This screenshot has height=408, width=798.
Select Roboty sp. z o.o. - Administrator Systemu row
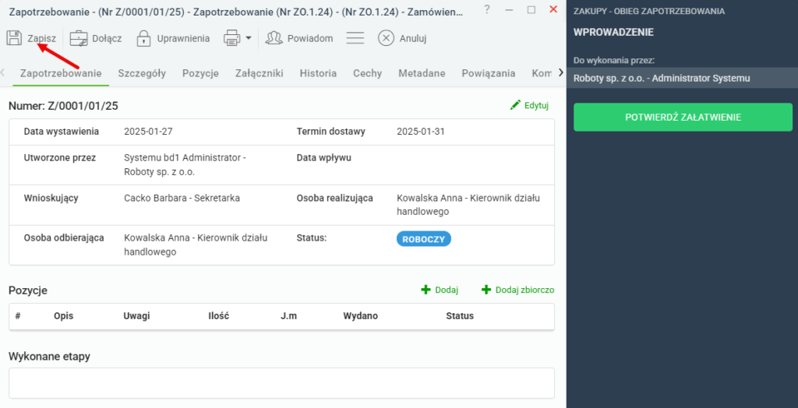tap(682, 79)
